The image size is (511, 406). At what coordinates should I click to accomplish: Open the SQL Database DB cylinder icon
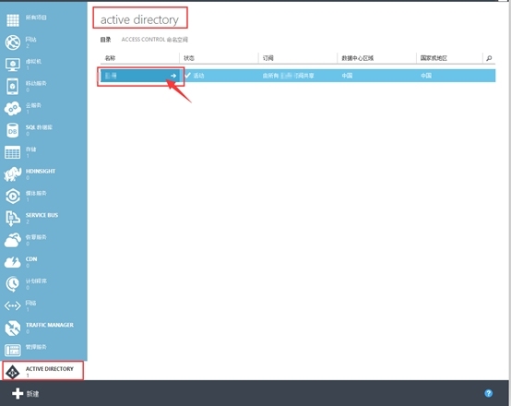click(13, 130)
